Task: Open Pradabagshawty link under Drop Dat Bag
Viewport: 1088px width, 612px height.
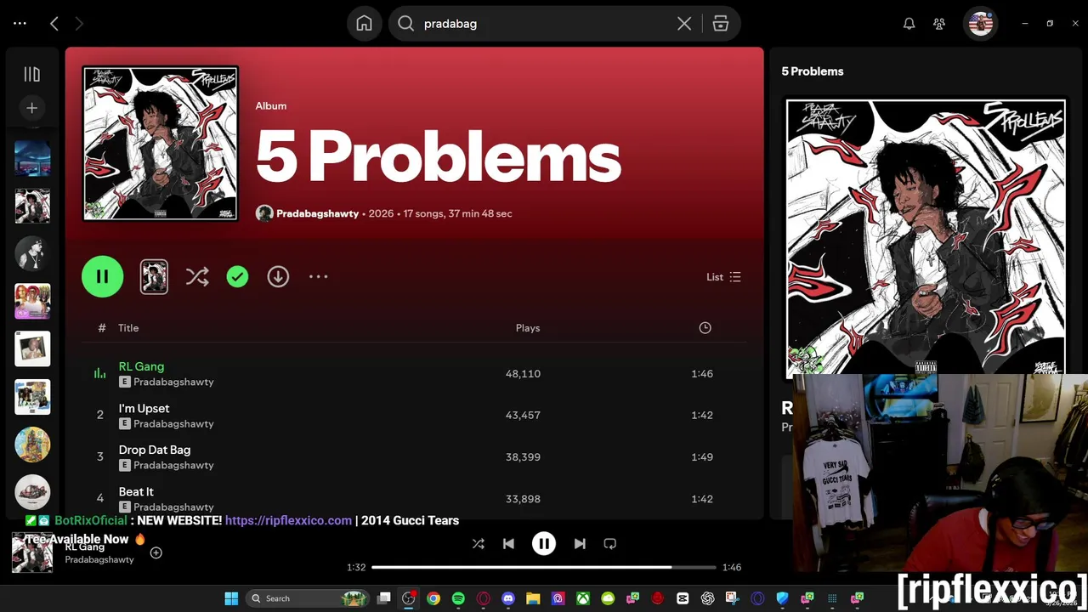Action: pos(173,465)
